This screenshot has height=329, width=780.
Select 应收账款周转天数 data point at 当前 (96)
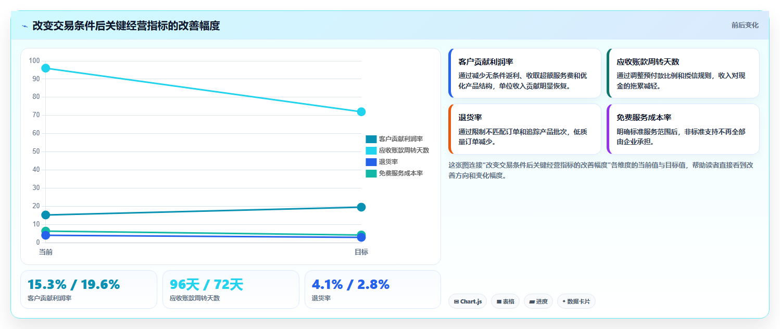coord(46,68)
